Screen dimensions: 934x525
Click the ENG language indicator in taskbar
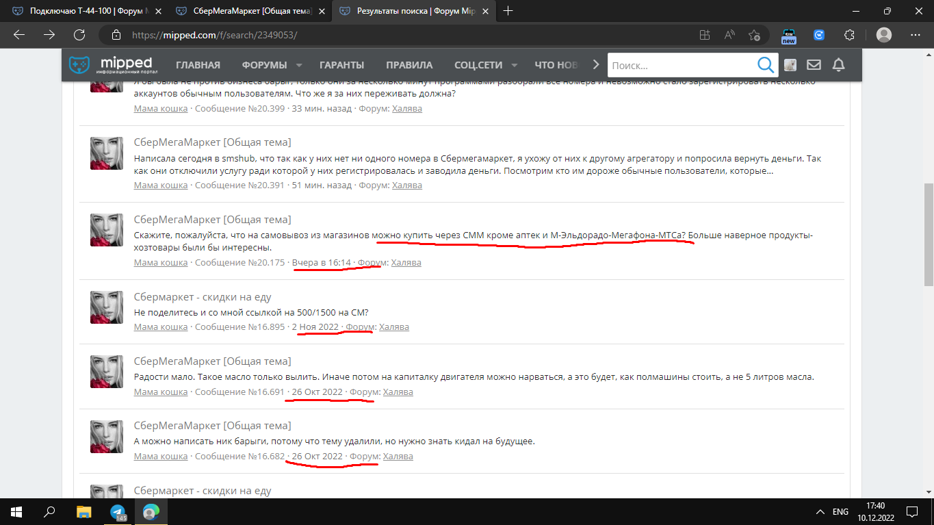[840, 512]
